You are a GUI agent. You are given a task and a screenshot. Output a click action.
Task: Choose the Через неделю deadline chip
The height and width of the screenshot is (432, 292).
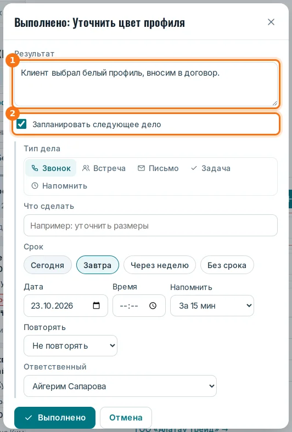tap(160, 265)
